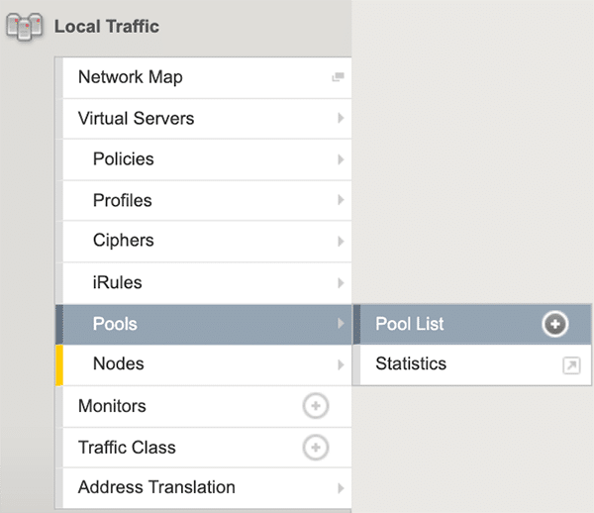Expand the Policies submenu arrow

[x=340, y=159]
